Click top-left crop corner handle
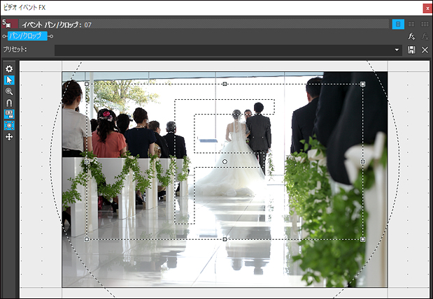This screenshot has height=299, width=433. pos(87,84)
